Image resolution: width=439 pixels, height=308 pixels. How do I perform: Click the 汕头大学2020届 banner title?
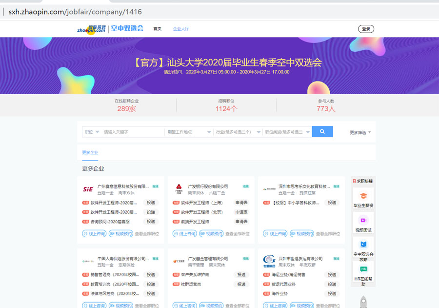click(227, 62)
